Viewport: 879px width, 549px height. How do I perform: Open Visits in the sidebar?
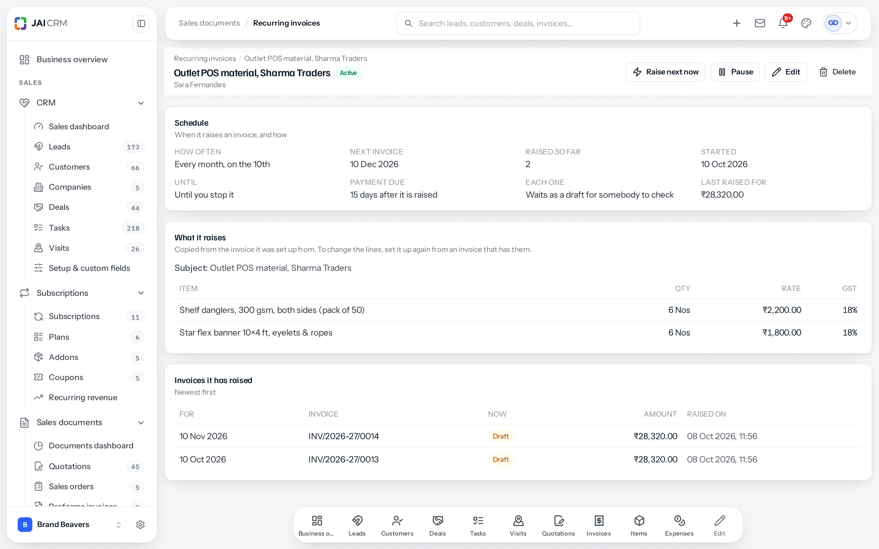click(x=89, y=248)
